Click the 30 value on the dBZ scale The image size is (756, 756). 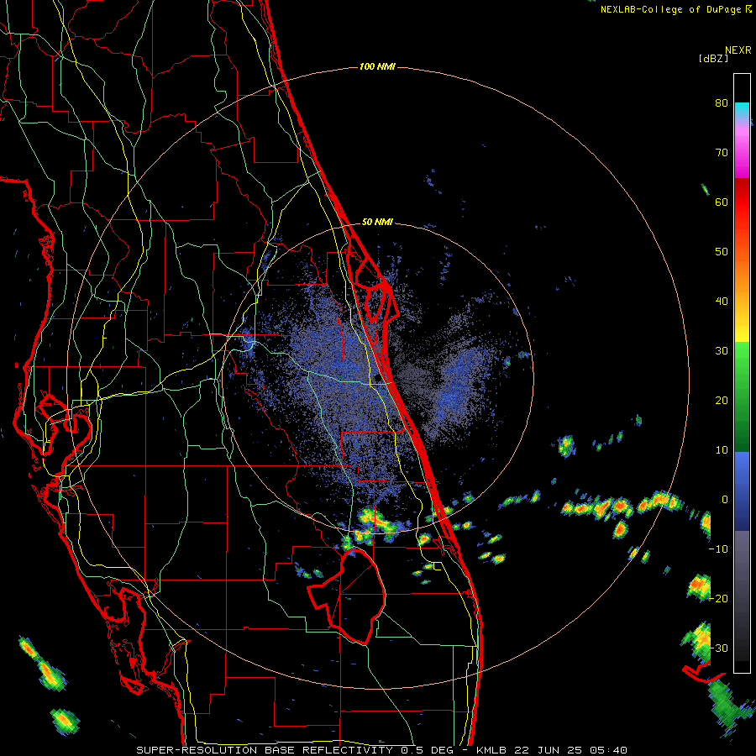click(722, 351)
